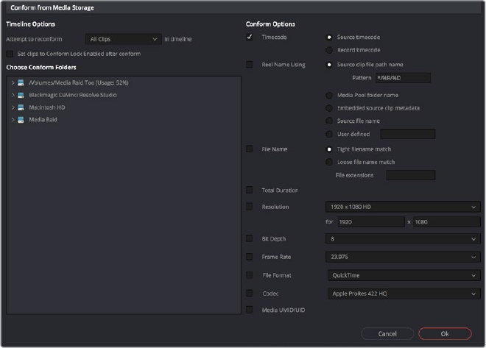
Task: Click the Media Raid Too volume drive icon
Action: pyautogui.click(x=21, y=83)
